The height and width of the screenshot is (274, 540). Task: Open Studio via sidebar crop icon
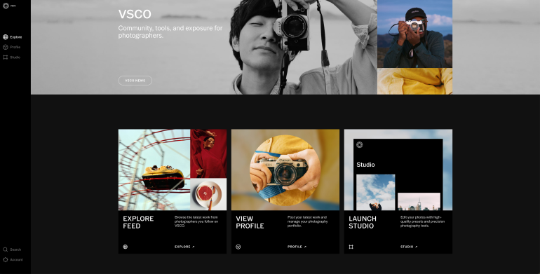click(5, 57)
